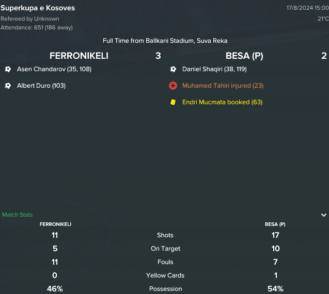This screenshot has width=329, height=294.
Task: Select Muhamed Tahiri injured event
Action: click(223, 86)
